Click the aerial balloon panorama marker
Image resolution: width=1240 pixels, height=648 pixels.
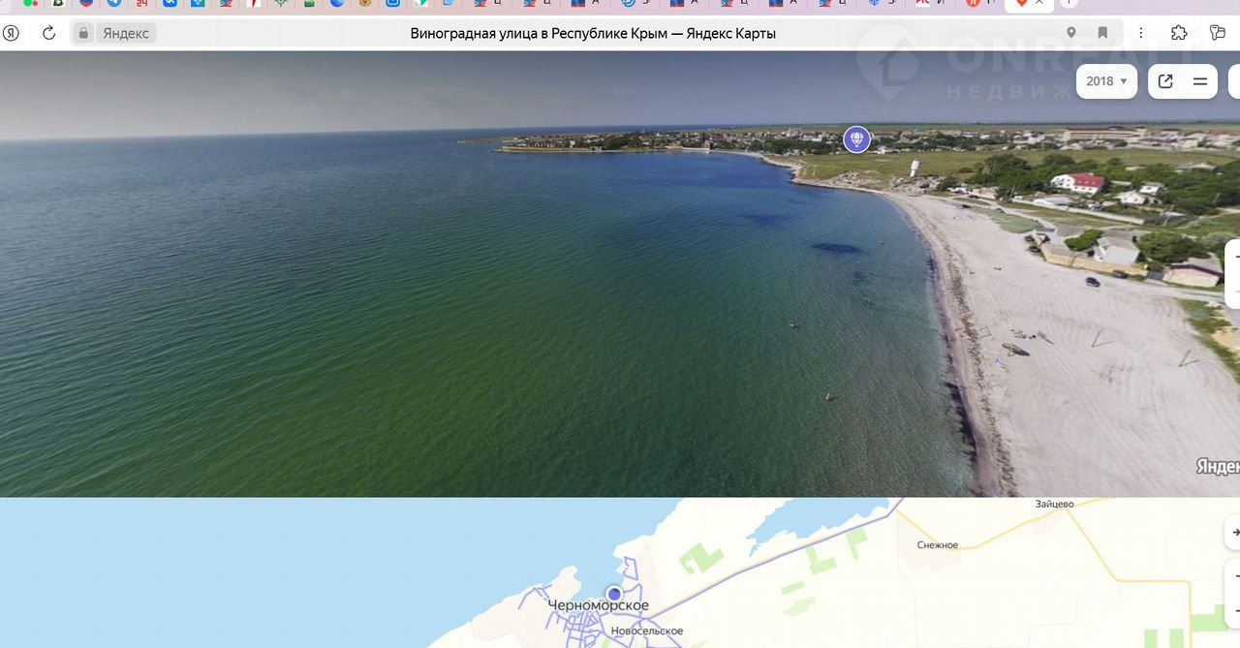coord(856,139)
